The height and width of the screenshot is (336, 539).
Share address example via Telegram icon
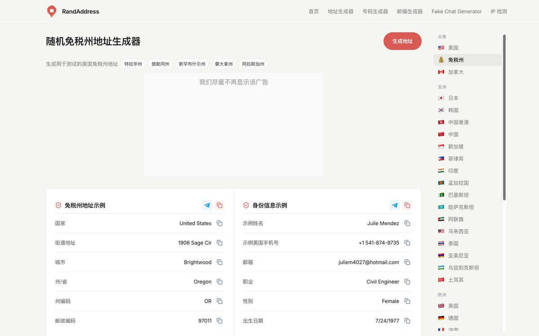click(x=207, y=205)
